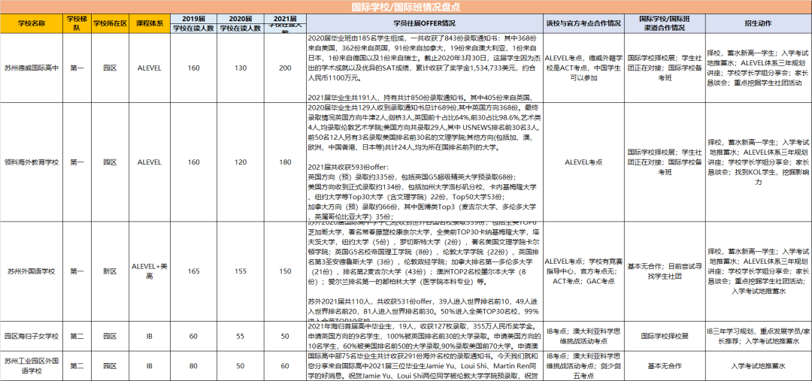Viewport: 812px width, 381px height.
Task: Click 第一 tier cell in 苏州外国语学校 row
Action: pos(77,271)
